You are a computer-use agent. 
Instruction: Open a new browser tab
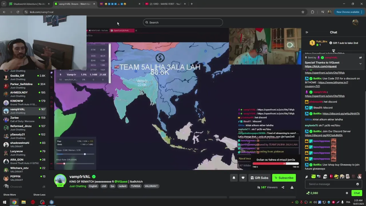point(192,4)
